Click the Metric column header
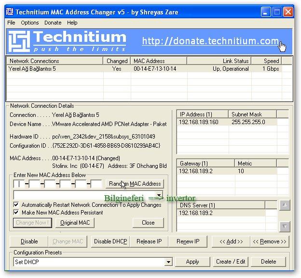The width and height of the screenshot is (301, 278). click(x=256, y=164)
